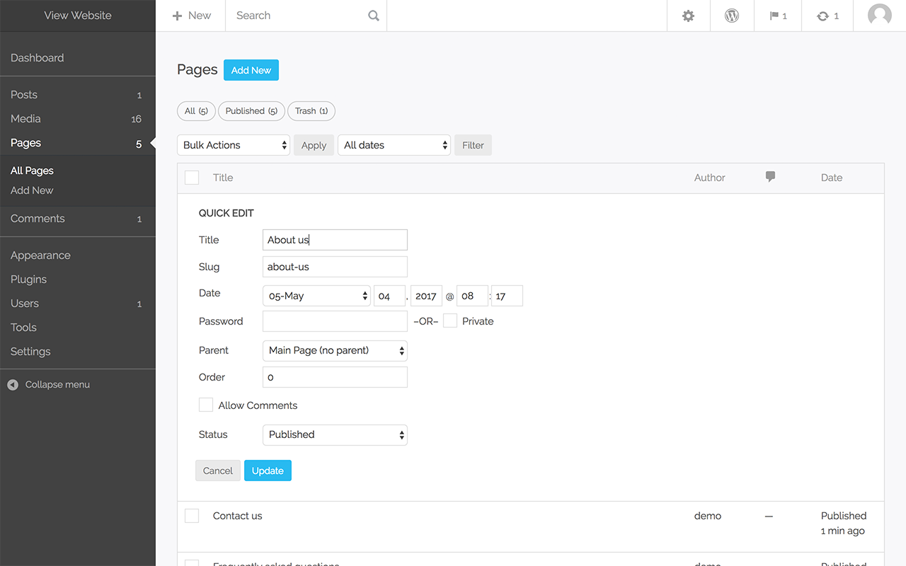Click the Collapse menu arrow icon
This screenshot has height=566, width=906.
point(13,385)
